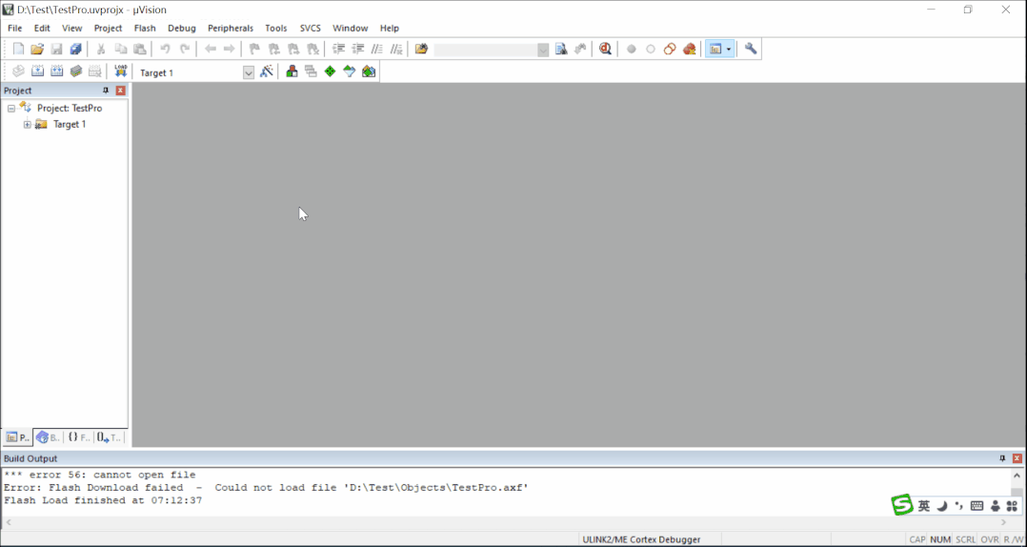This screenshot has width=1027, height=547.
Task: Comment the selected code lines
Action: pyautogui.click(x=376, y=50)
